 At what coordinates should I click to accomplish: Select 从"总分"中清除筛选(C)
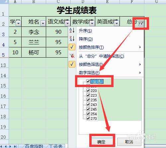click(101, 56)
